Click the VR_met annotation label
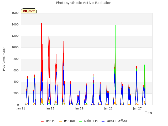 click(x=29, y=11)
